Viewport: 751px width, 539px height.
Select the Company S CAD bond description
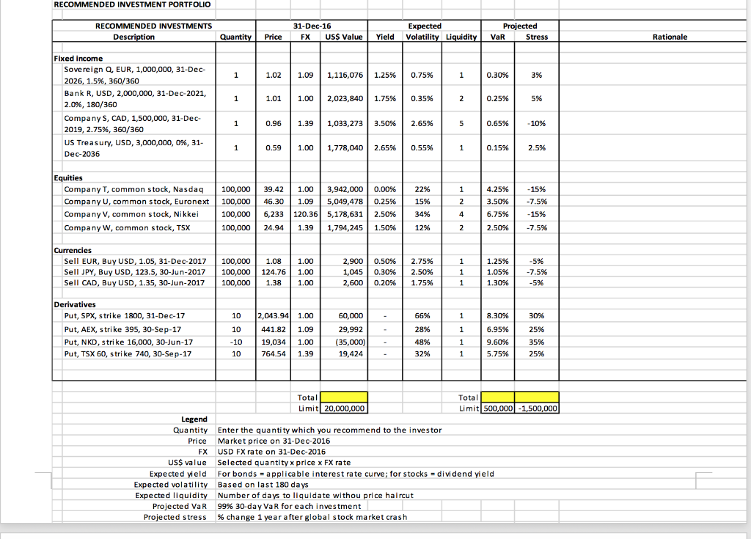tap(132, 124)
